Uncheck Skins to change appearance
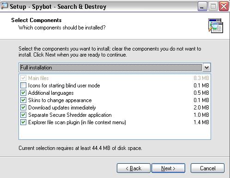Screen dimensions: 230x178 click(x=23, y=100)
